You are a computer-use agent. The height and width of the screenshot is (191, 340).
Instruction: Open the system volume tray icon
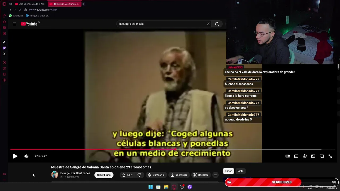pyautogui.click(x=321, y=187)
